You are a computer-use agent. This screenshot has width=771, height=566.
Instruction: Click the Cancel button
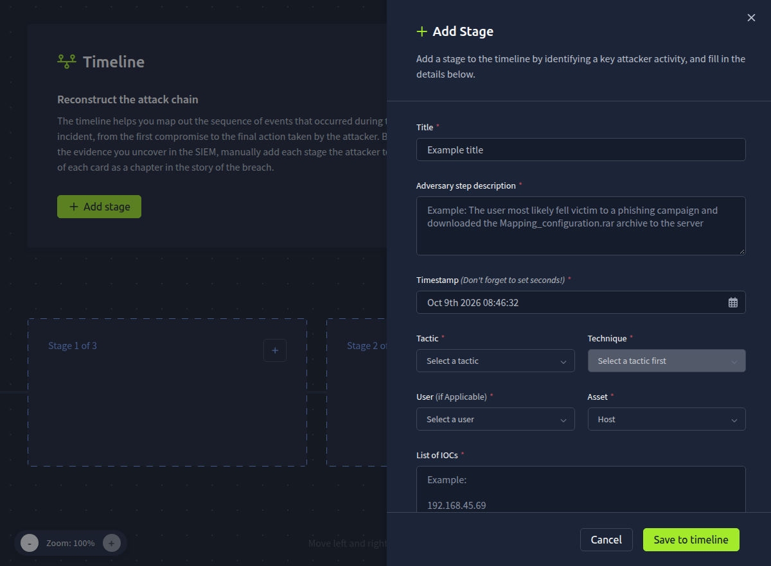pyautogui.click(x=606, y=540)
